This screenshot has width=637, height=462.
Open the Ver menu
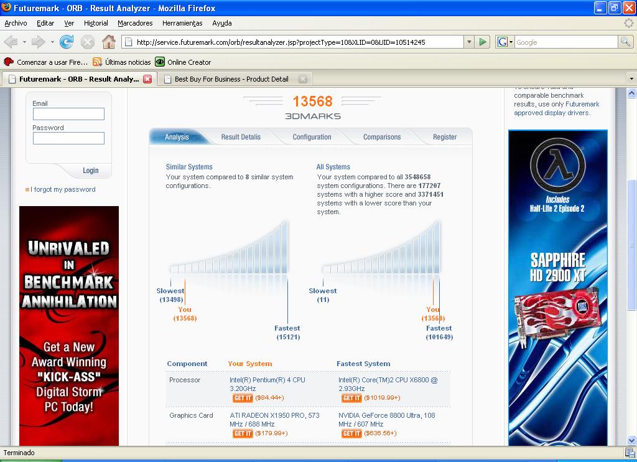[69, 23]
